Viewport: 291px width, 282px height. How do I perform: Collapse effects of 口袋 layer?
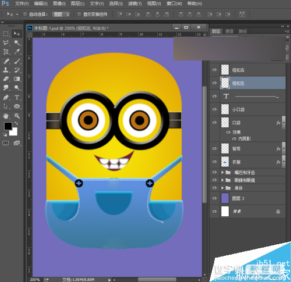pyautogui.click(x=283, y=123)
